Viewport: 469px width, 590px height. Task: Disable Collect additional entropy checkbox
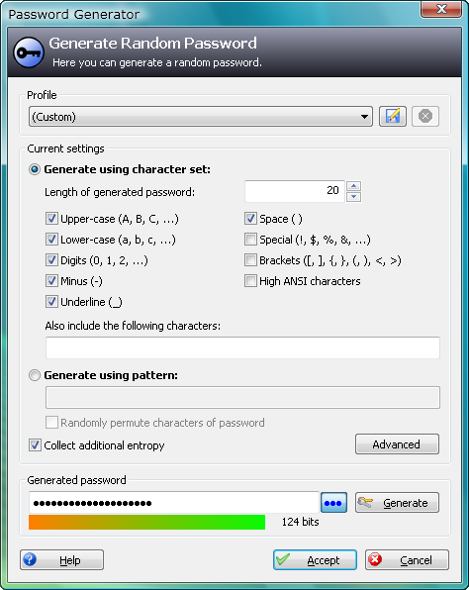pyautogui.click(x=35, y=445)
